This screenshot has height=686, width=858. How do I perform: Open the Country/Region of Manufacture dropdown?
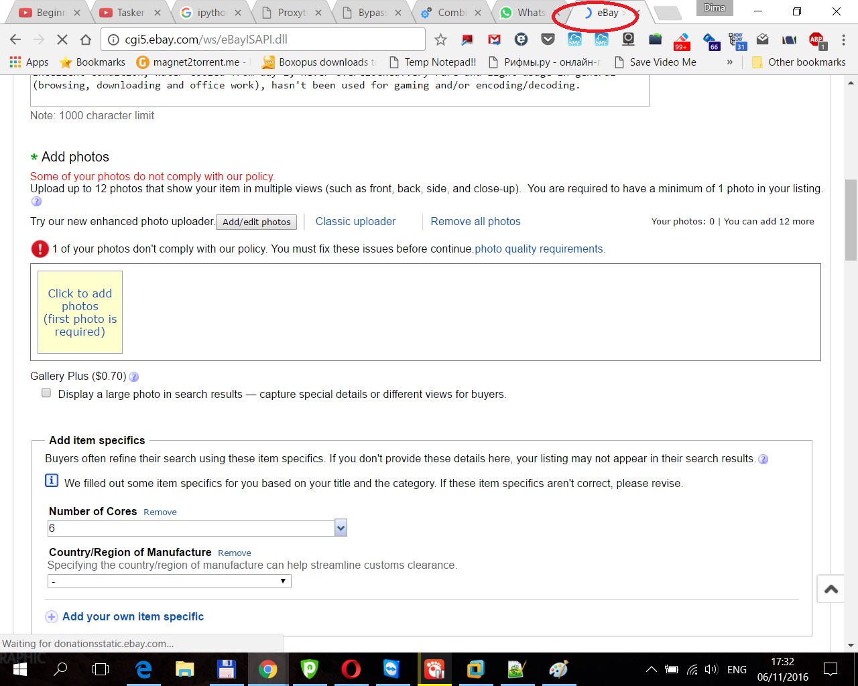(x=282, y=581)
